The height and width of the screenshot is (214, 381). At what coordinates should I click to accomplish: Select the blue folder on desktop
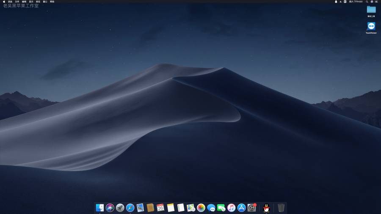[371, 9]
